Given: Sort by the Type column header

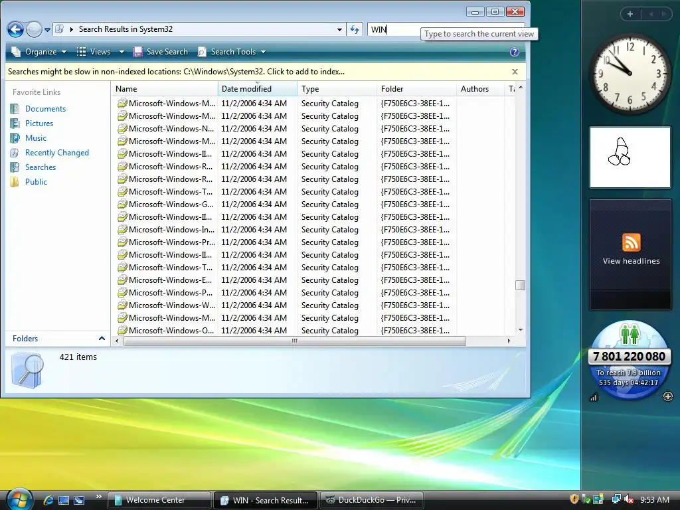Looking at the screenshot, I should [x=337, y=88].
